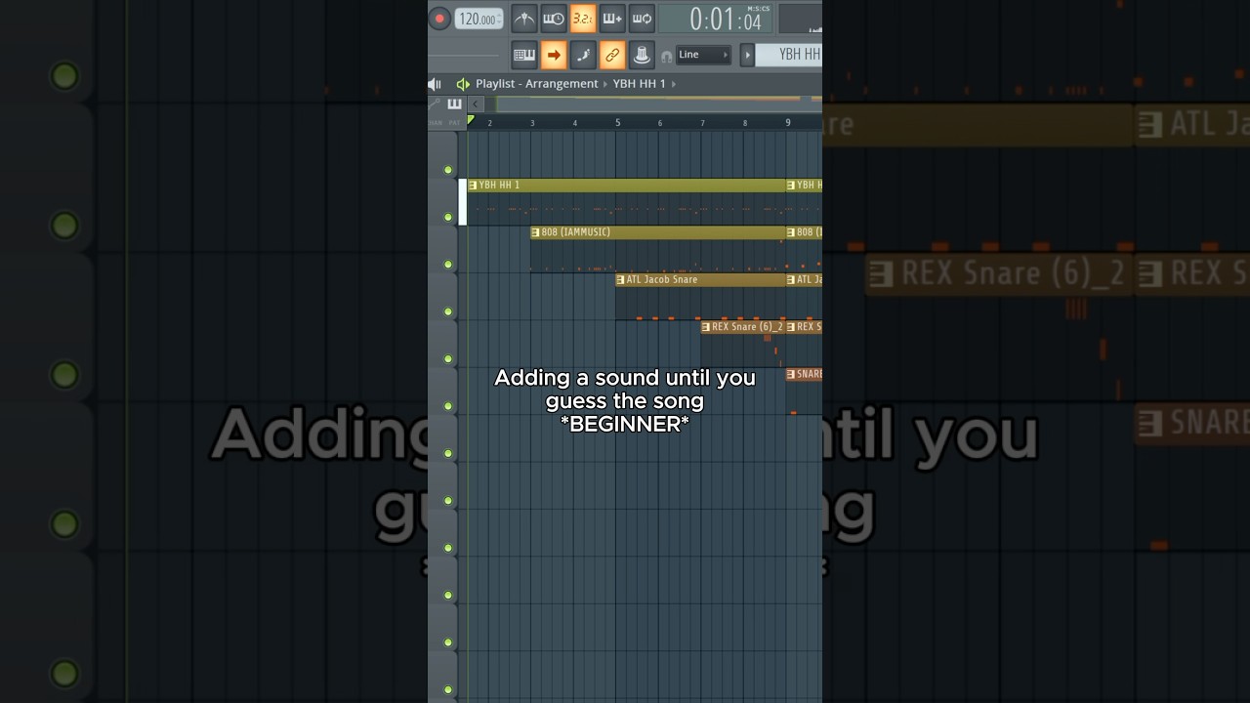Click the back arrow left of scrollbar

tap(476, 103)
